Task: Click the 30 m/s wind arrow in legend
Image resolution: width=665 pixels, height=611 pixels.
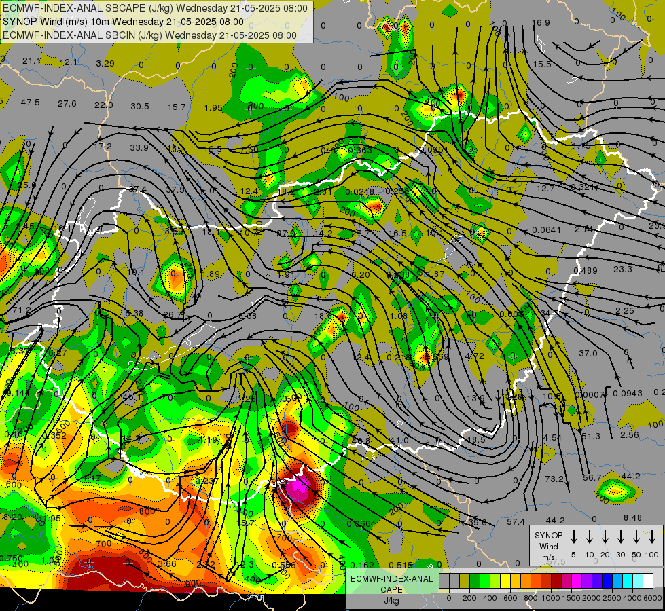Action: [620, 537]
